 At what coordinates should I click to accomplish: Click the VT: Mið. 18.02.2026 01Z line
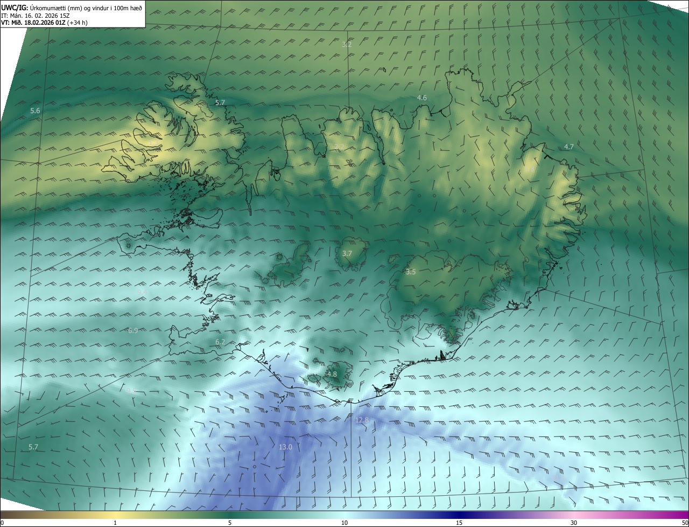[44, 23]
